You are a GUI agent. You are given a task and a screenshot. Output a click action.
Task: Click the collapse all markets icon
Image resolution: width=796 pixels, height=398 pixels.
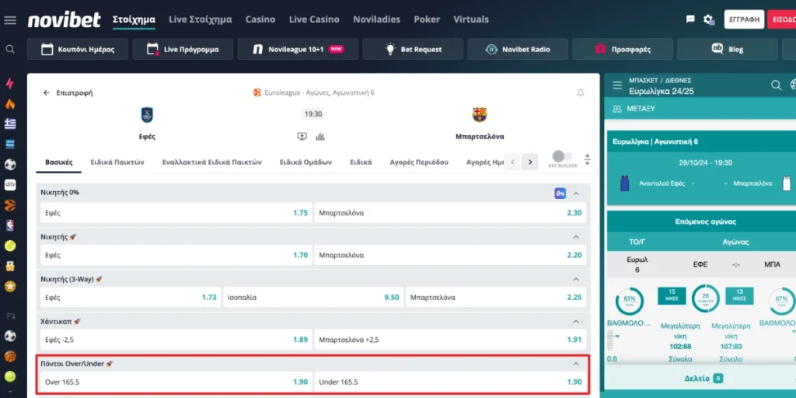588,160
